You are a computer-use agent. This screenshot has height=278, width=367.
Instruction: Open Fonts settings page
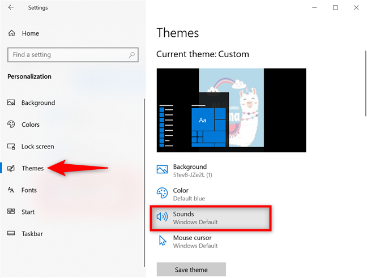29,190
